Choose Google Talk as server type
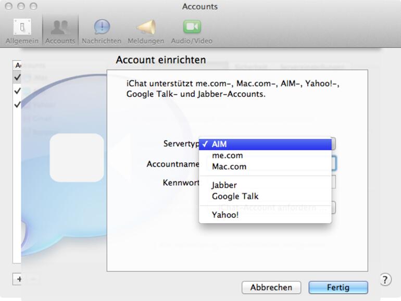The image size is (401, 301). 265,196
